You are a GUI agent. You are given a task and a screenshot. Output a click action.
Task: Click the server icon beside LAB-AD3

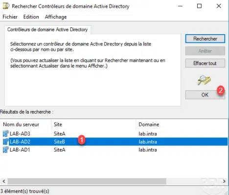[x=6, y=134]
